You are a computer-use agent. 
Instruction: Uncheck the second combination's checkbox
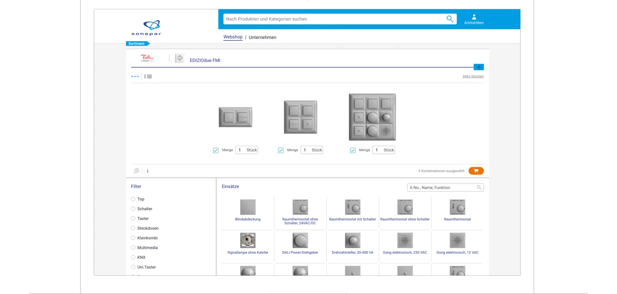[281, 150]
